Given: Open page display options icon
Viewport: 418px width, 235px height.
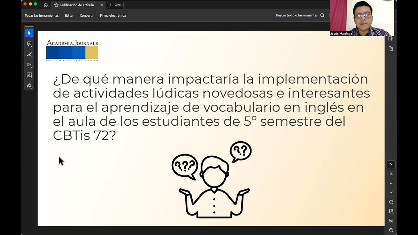Looking at the screenshot, I should pos(391,211).
